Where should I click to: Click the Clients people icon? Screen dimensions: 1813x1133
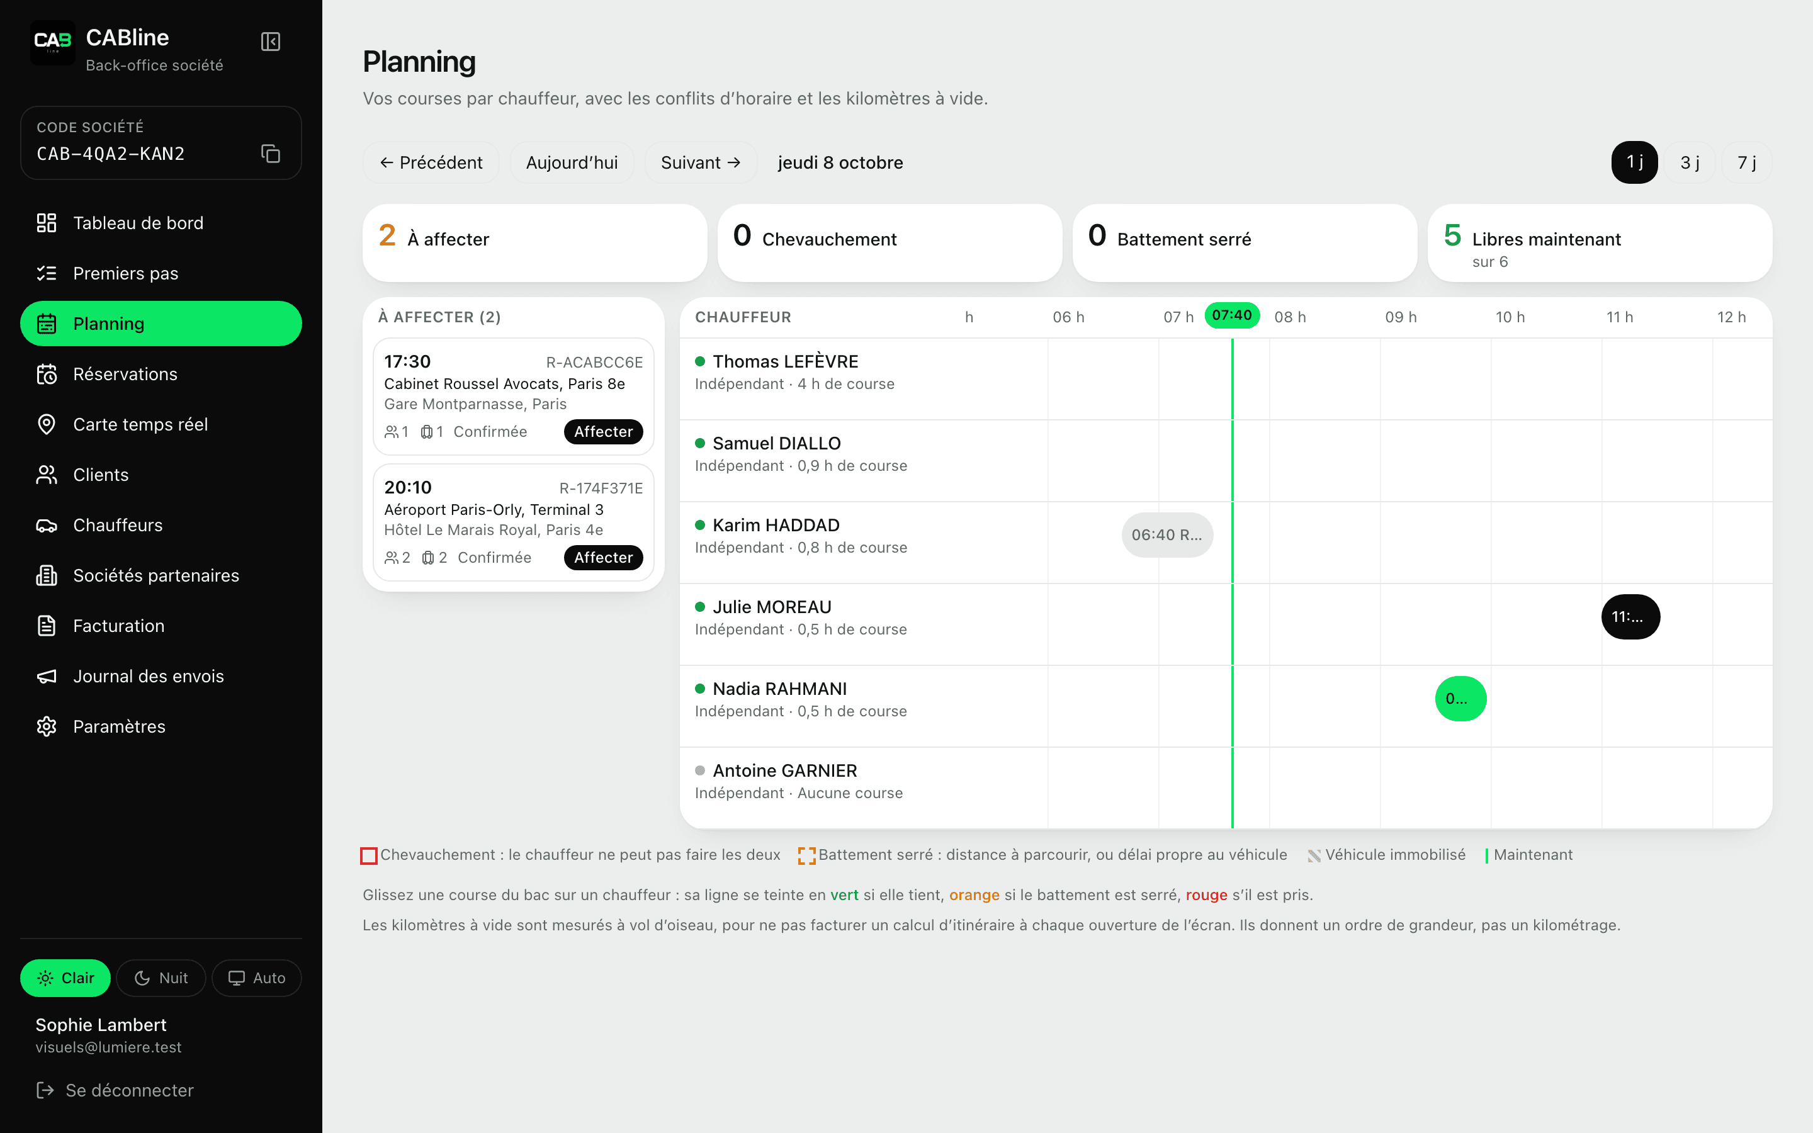click(x=47, y=475)
